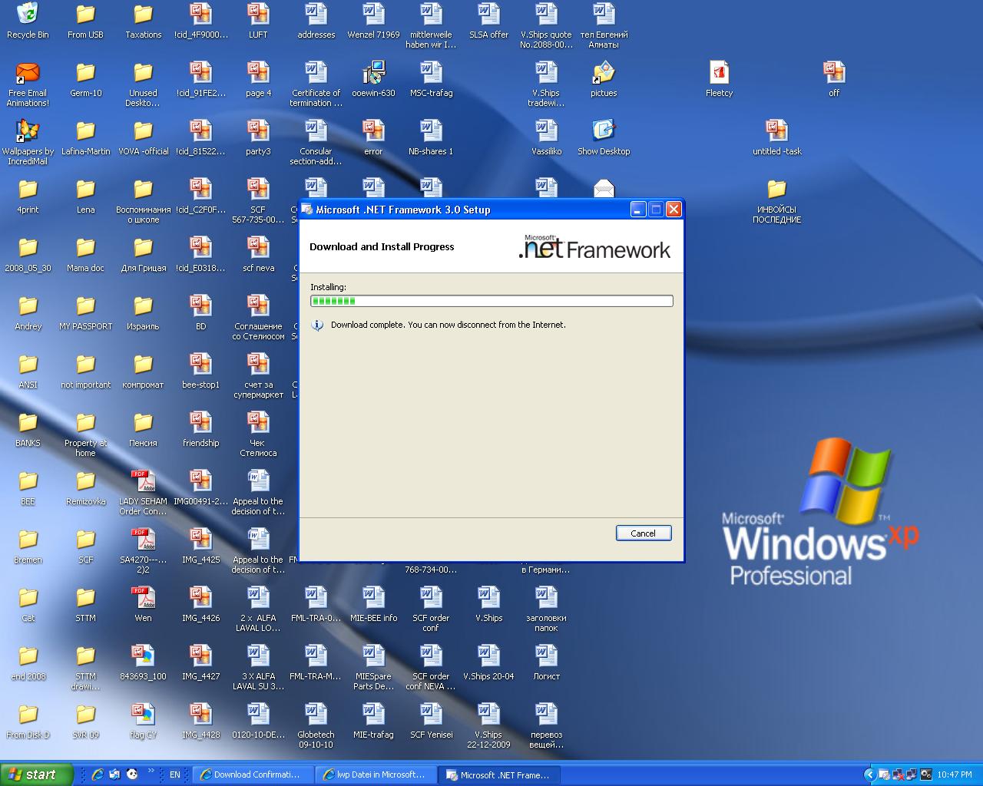
Task: Open the Start menu
Action: (x=36, y=774)
